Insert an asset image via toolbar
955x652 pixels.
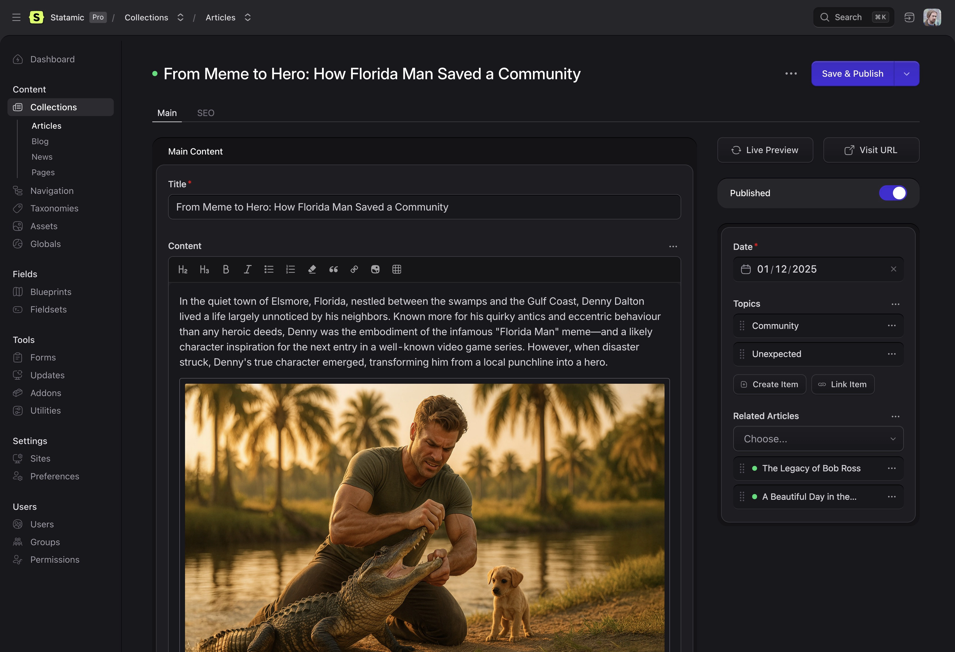[375, 269]
